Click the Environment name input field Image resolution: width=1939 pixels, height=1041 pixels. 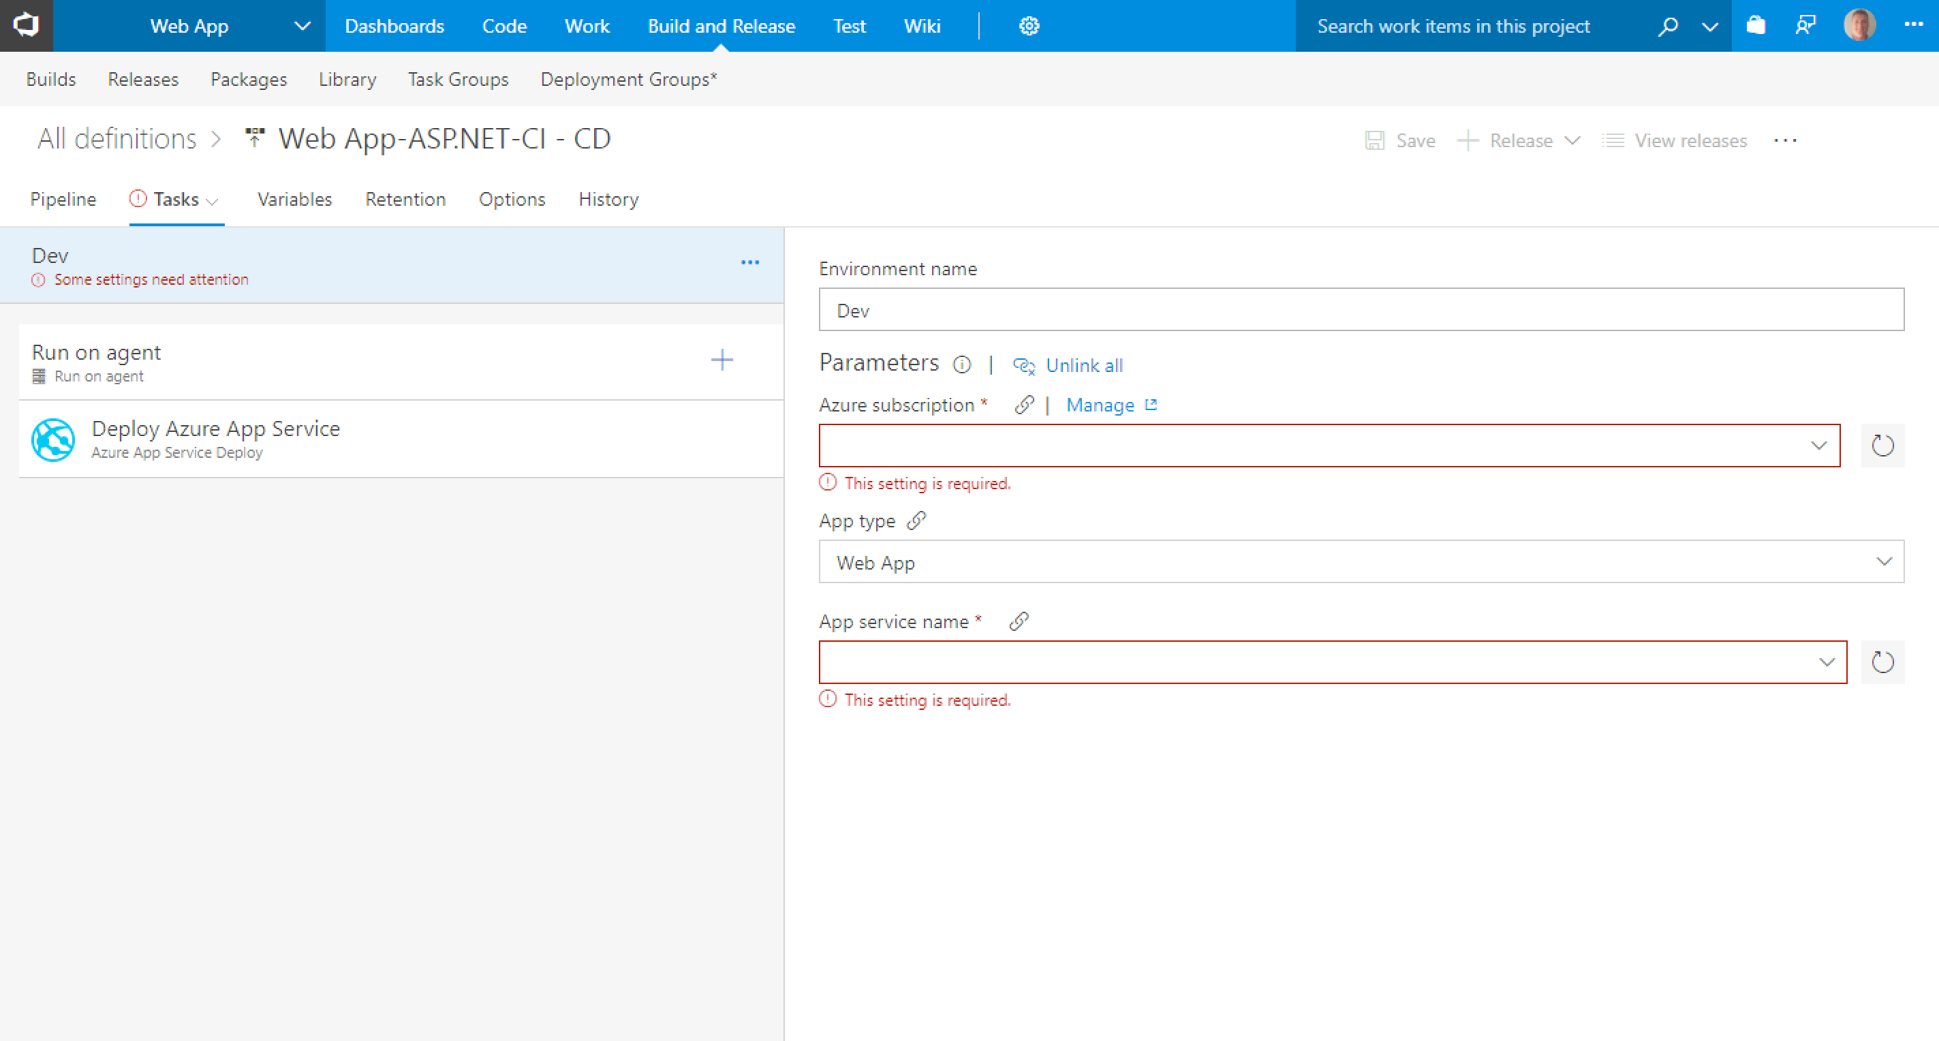(1361, 310)
